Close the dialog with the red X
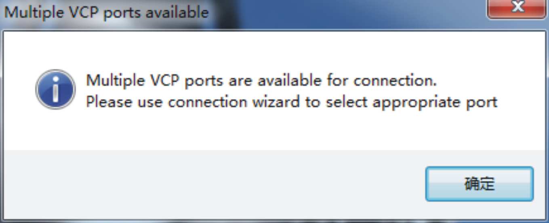Image resolution: width=549 pixels, height=223 pixels. (518, 8)
